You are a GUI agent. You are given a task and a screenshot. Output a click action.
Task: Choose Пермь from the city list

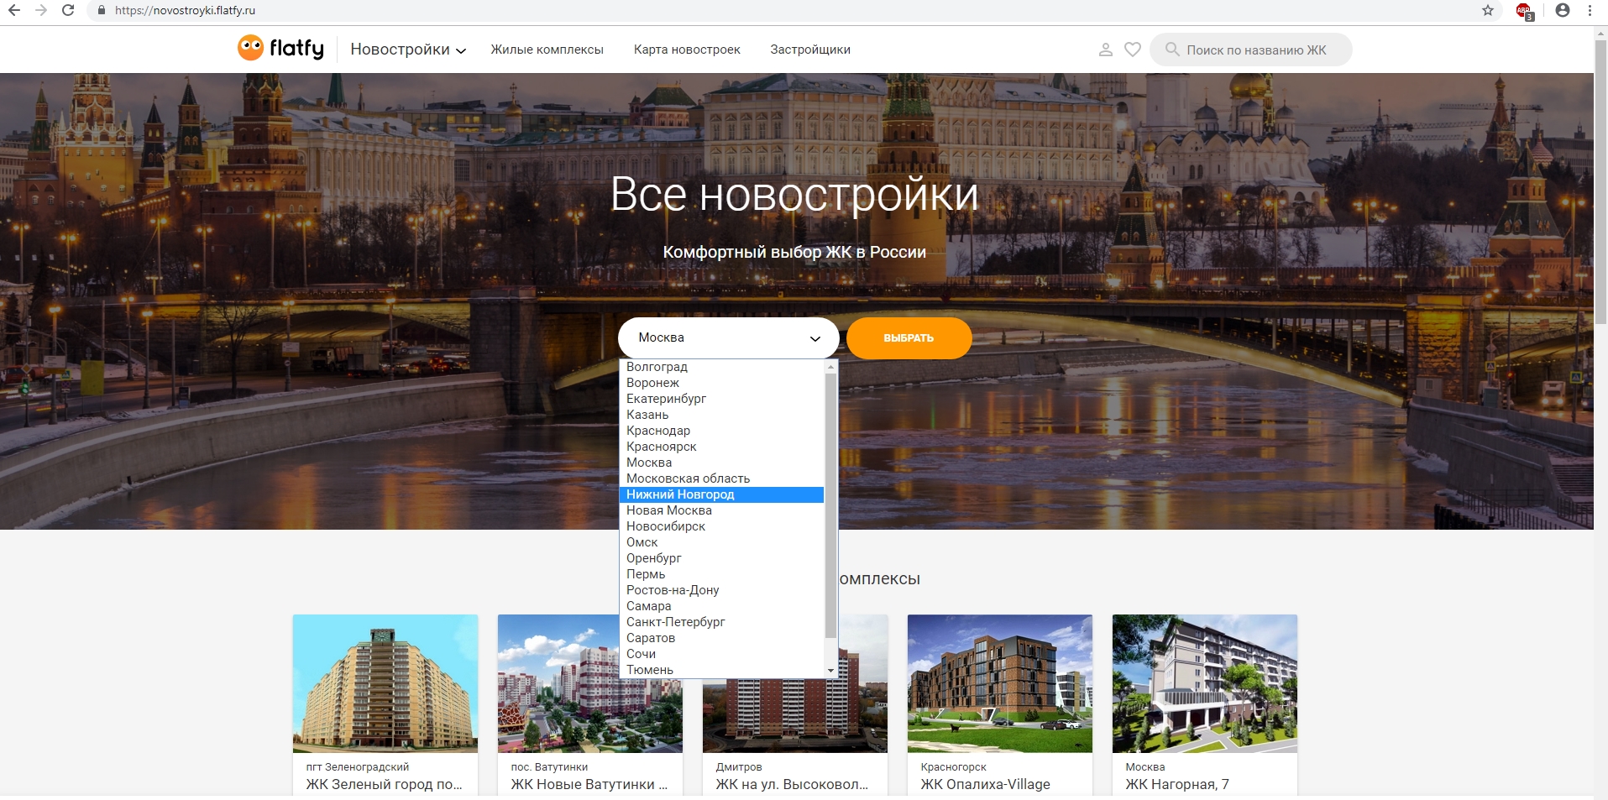pyautogui.click(x=722, y=574)
